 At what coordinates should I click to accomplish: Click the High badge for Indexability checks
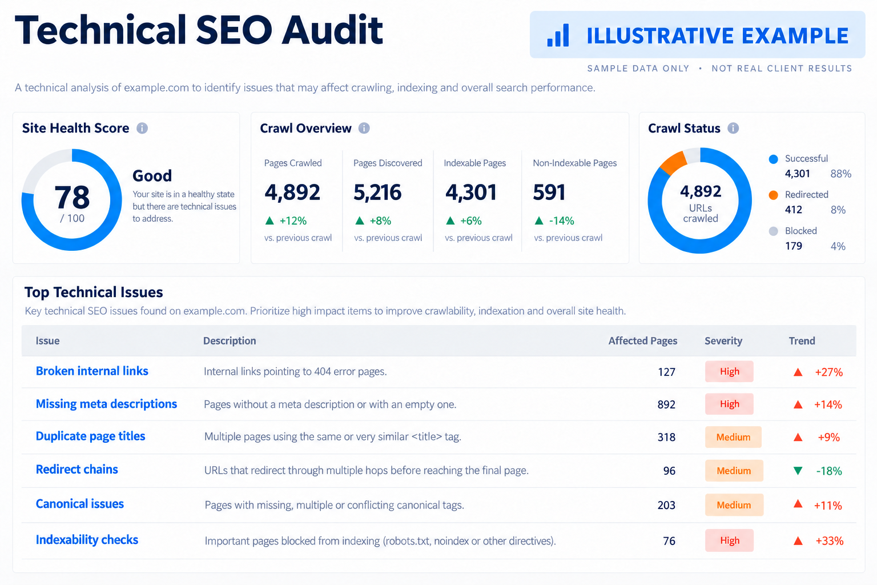(x=729, y=540)
